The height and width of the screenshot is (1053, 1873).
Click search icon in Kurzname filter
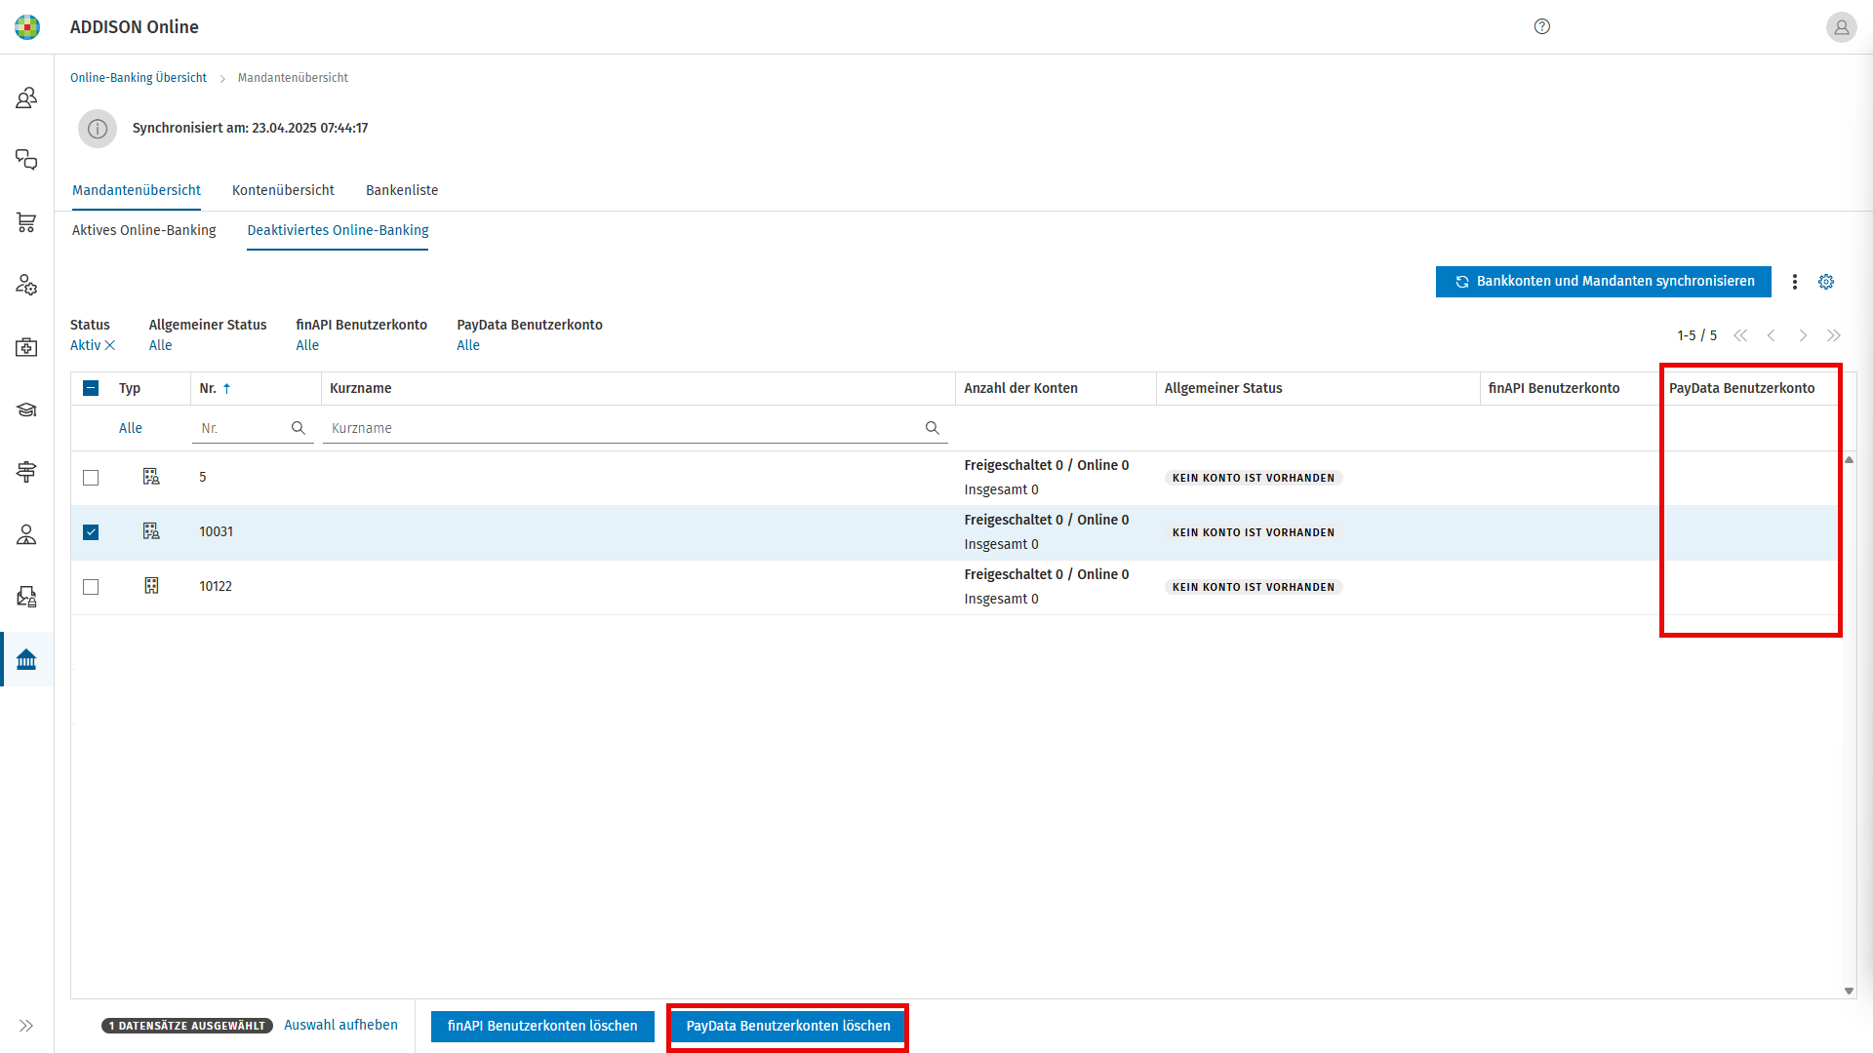point(933,428)
